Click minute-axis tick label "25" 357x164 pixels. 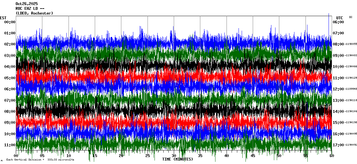(148, 156)
